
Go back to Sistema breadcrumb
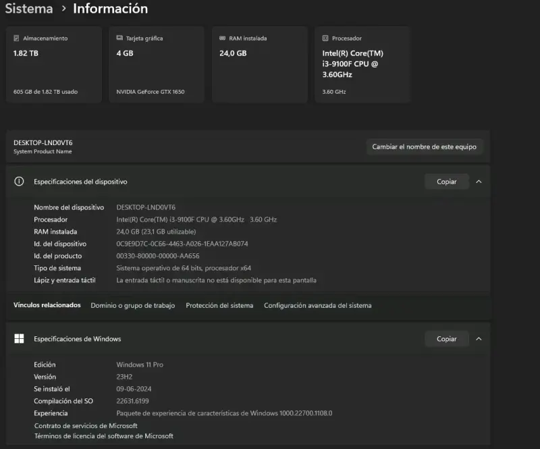[29, 9]
